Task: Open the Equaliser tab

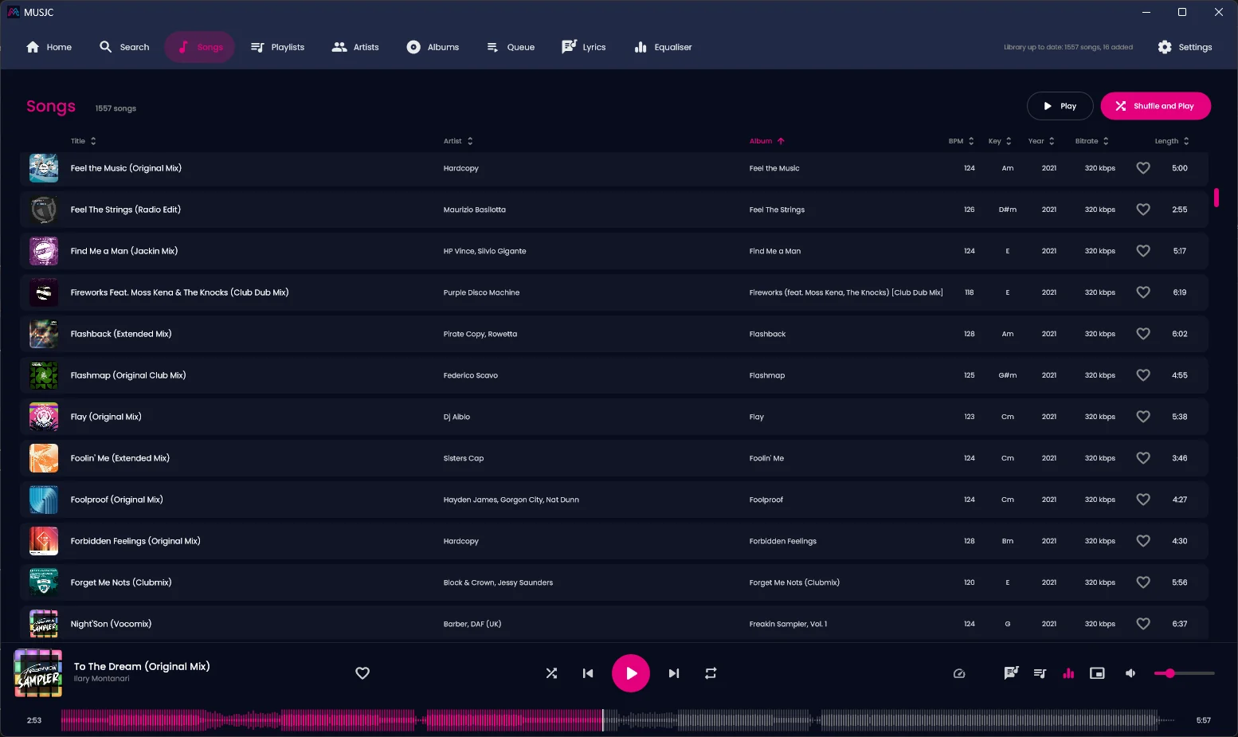Action: [663, 47]
